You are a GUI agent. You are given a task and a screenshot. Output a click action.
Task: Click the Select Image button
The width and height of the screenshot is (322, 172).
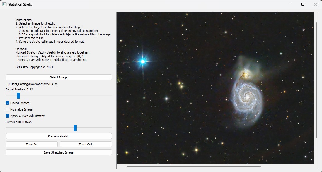pyautogui.click(x=59, y=77)
